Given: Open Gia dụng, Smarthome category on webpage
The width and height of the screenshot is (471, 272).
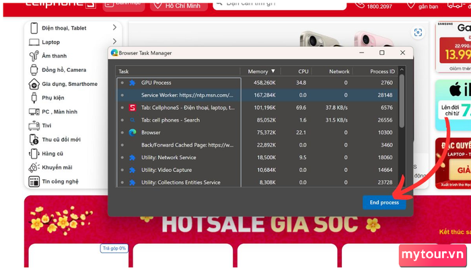Looking at the screenshot, I should (70, 84).
